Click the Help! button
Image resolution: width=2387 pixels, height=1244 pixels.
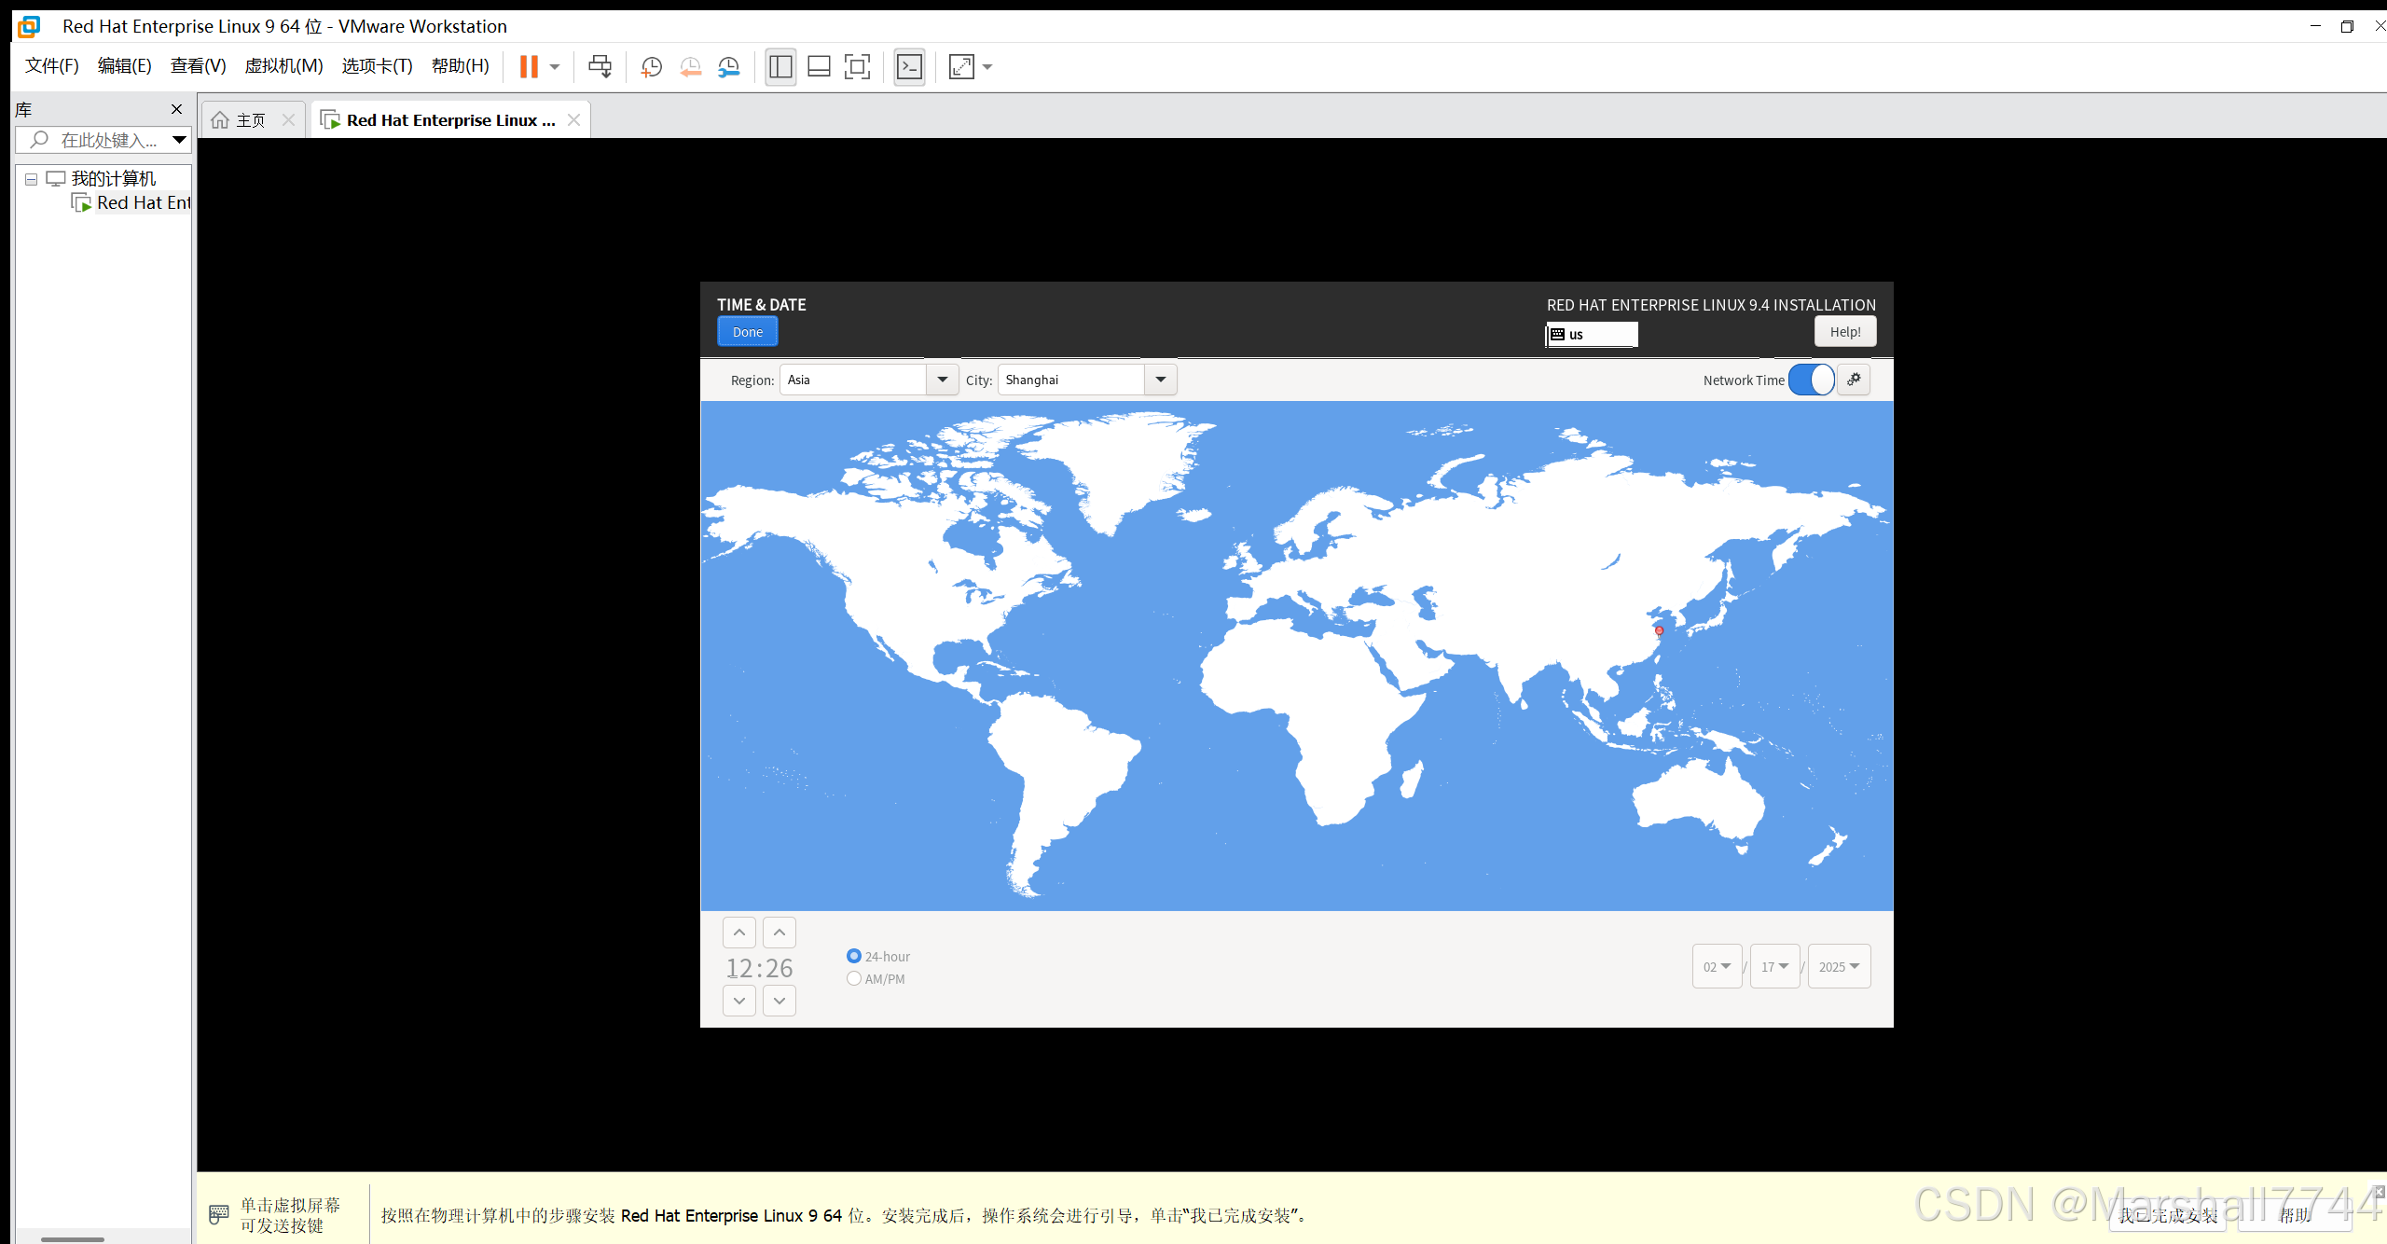(x=1844, y=332)
